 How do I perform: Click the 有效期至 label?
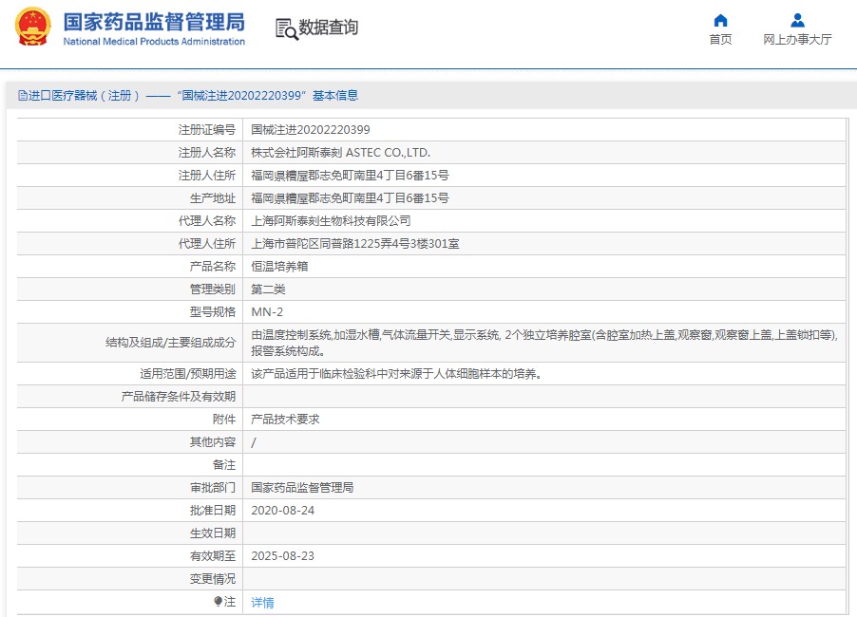tap(213, 556)
